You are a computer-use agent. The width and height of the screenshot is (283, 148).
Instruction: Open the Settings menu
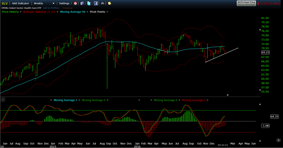64,3
